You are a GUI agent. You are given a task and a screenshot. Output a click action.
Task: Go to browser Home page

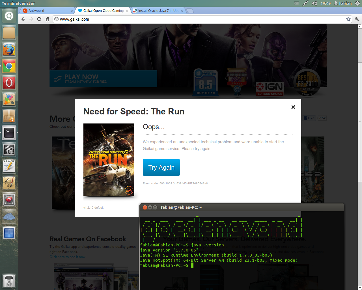coord(47,19)
